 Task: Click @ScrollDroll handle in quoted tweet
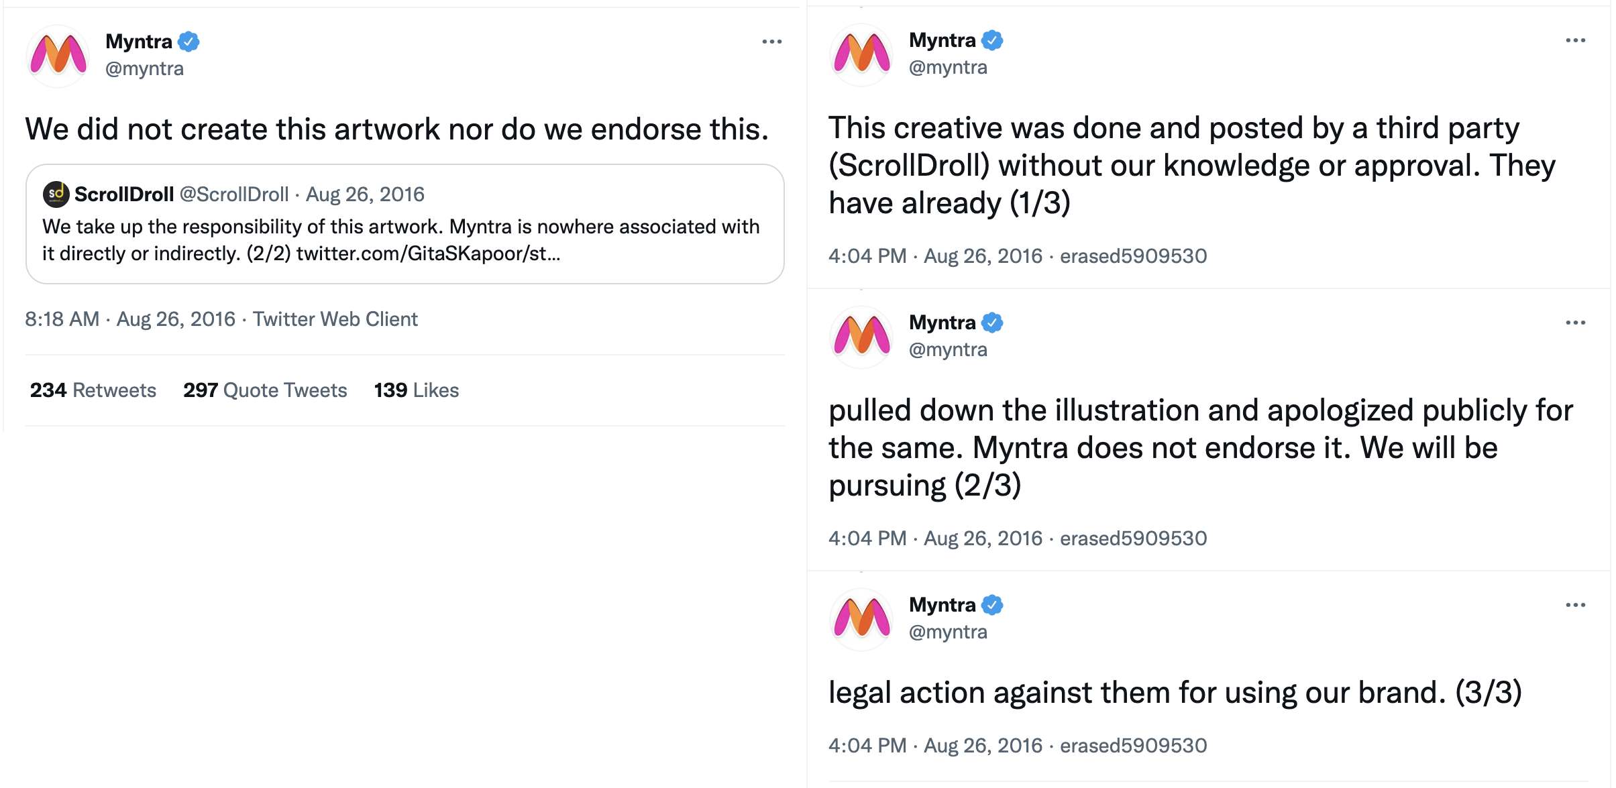[x=234, y=194]
